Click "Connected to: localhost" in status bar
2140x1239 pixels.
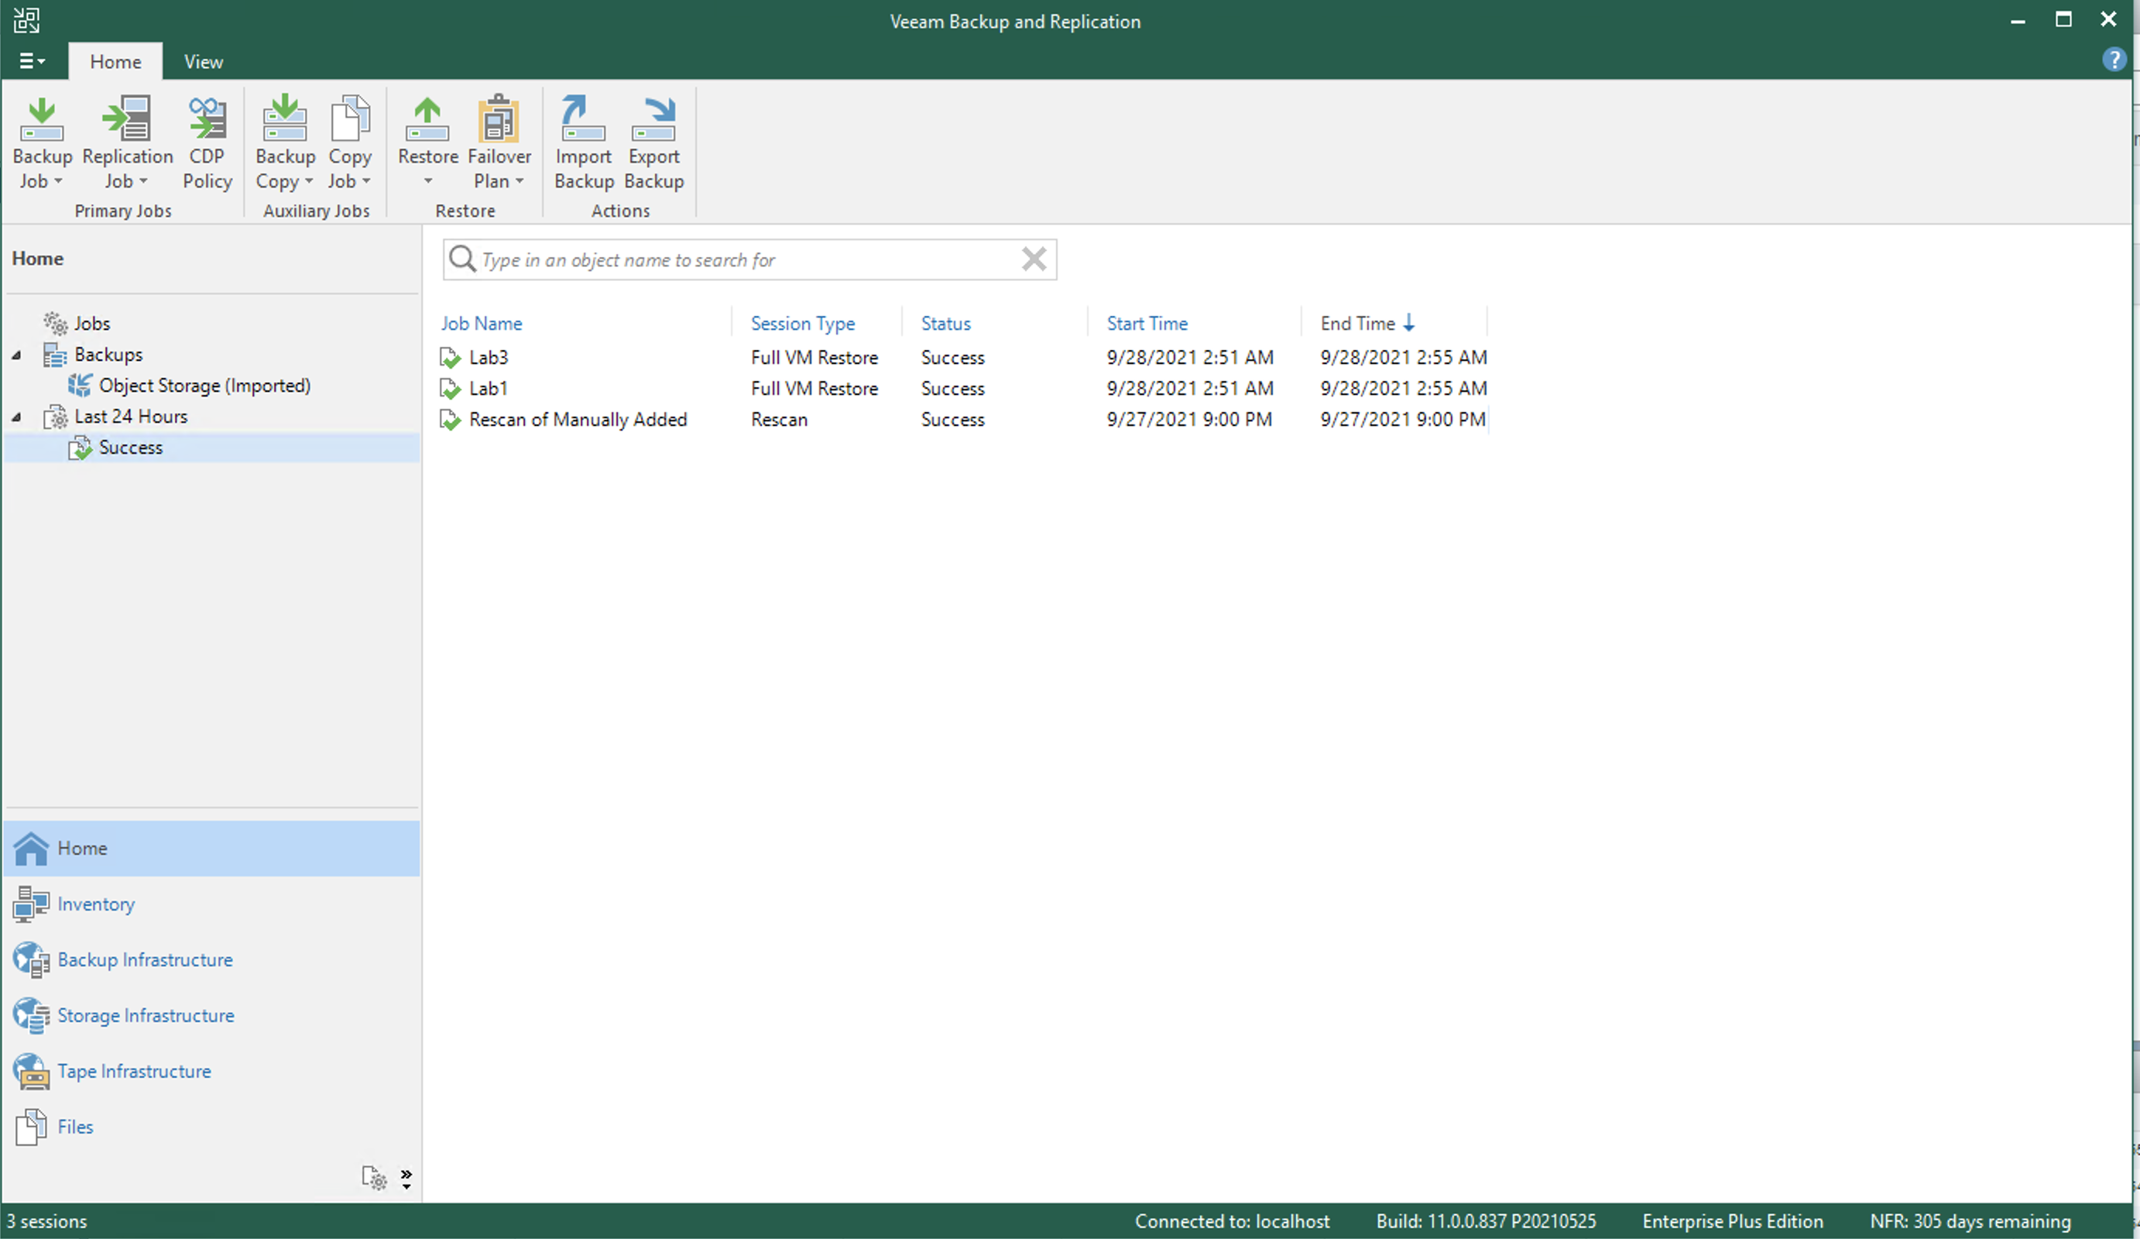1232,1221
